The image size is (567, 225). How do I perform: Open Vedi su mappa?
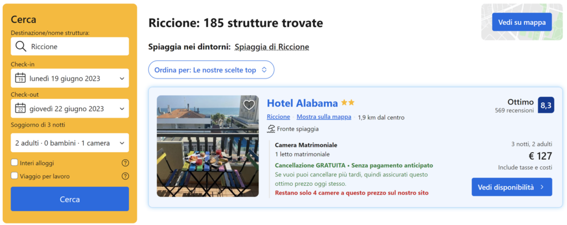[522, 22]
